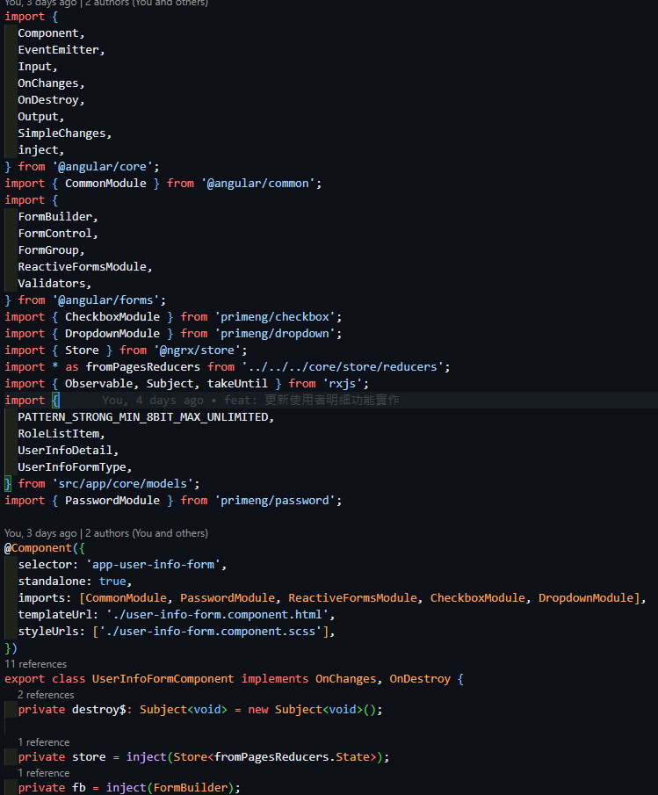Click the '@angular/core' module string
658x795 pixels.
pos(103,167)
